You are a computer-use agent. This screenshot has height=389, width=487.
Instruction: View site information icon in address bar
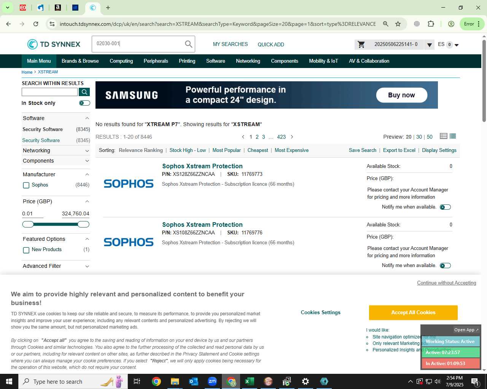pyautogui.click(x=52, y=24)
